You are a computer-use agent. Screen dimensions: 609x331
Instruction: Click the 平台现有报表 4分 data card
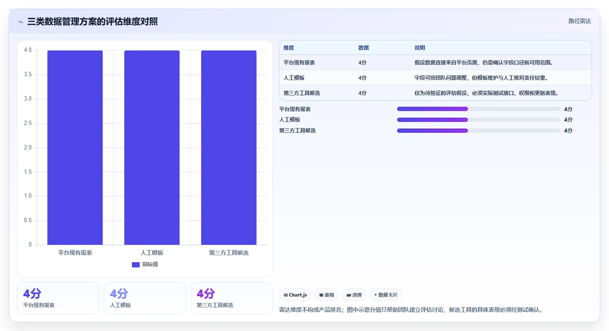coord(58,298)
